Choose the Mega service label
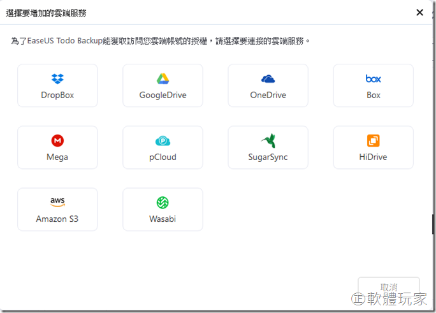436x313 pixels. coord(57,157)
